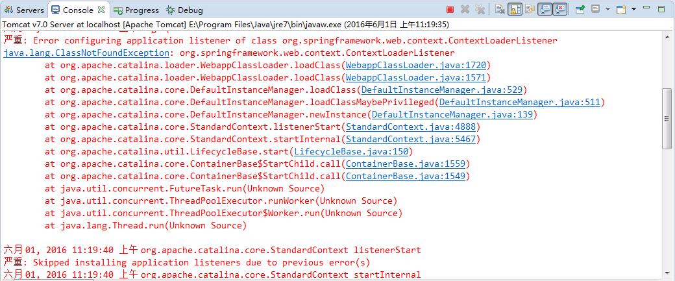Toggle Scroll Lock in the console toolbar
The image size is (675, 281).
tap(515, 10)
